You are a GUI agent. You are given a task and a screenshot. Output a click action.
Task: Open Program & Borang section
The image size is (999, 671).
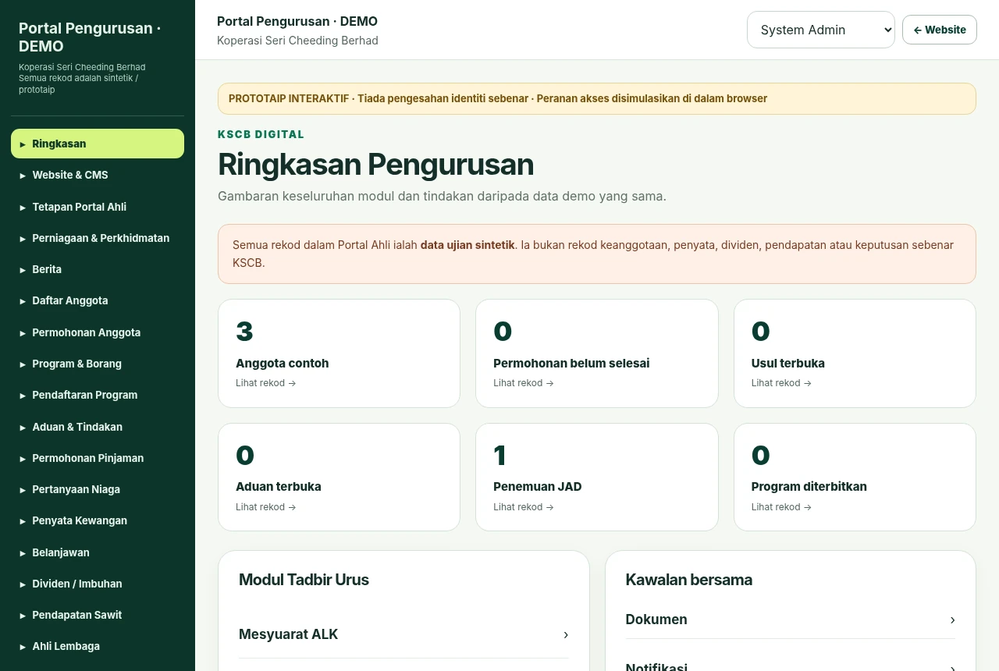(98, 364)
